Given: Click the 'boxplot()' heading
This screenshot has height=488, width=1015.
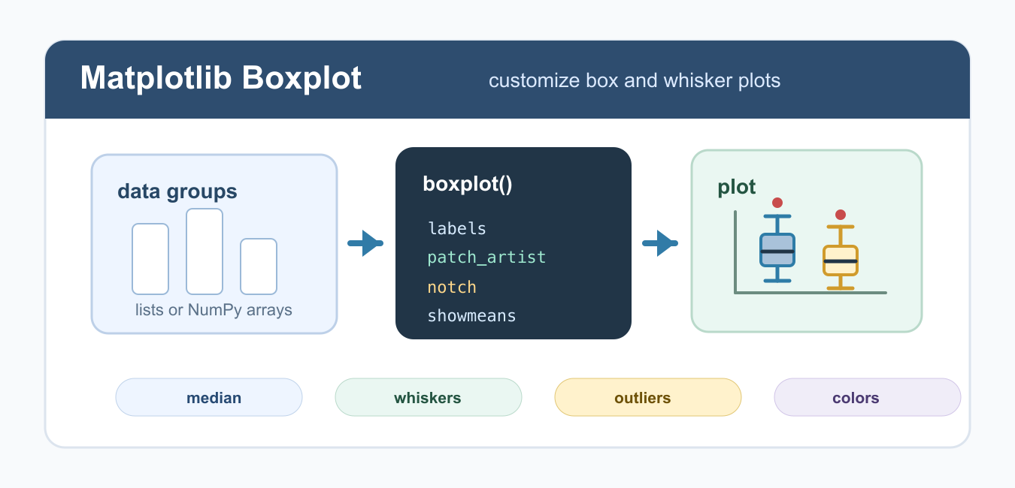Looking at the screenshot, I should [468, 184].
